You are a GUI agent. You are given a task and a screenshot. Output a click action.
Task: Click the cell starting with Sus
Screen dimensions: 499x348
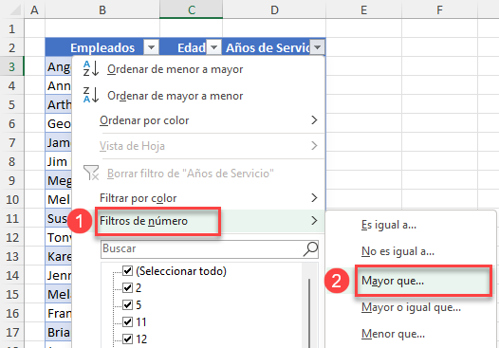pos(59,218)
